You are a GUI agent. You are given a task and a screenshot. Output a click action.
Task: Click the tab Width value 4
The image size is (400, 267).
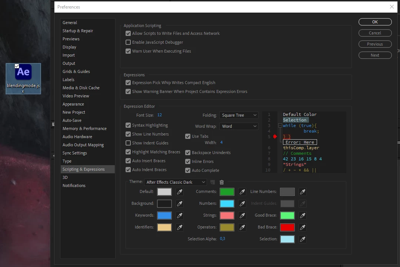click(x=221, y=143)
